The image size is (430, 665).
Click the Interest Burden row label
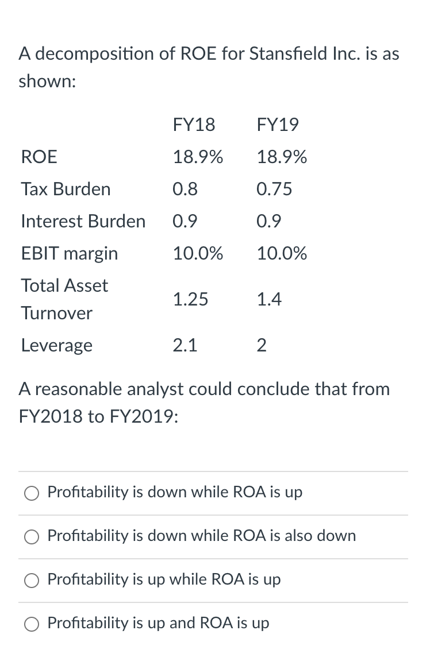pyautogui.click(x=83, y=221)
